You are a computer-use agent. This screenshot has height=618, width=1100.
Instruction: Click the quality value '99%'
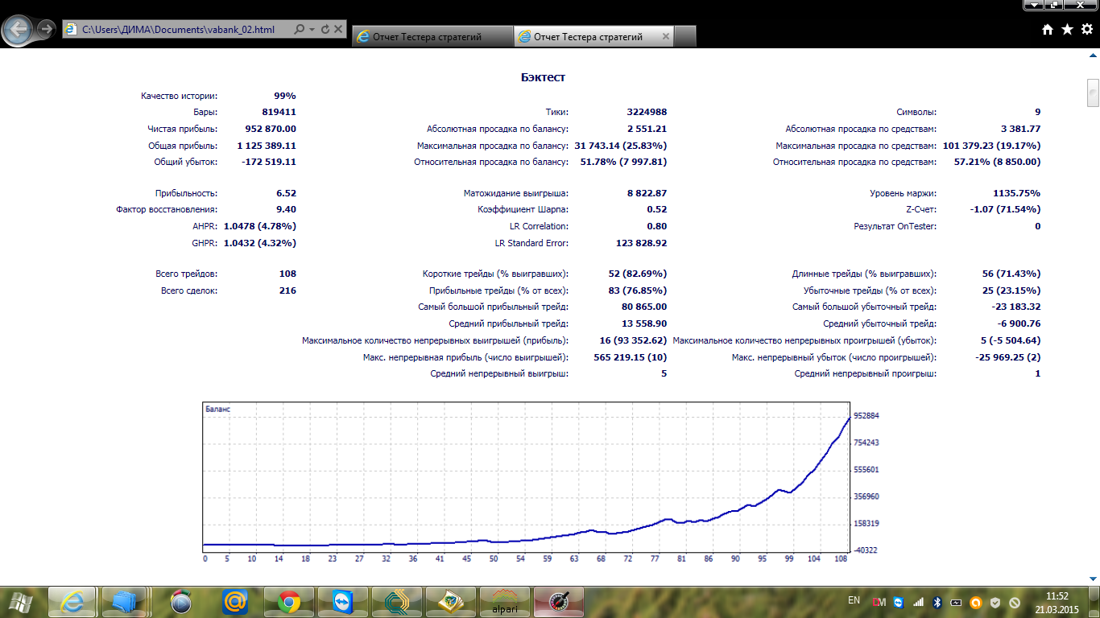click(x=285, y=96)
